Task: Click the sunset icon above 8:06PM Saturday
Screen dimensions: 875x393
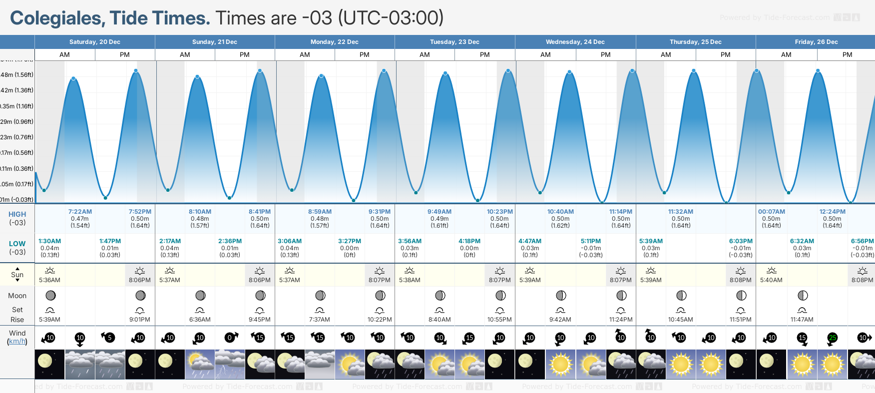Action: [140, 271]
